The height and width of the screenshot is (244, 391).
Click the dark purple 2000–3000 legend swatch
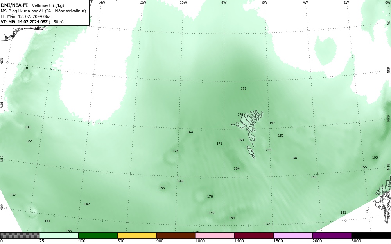tap(332, 235)
